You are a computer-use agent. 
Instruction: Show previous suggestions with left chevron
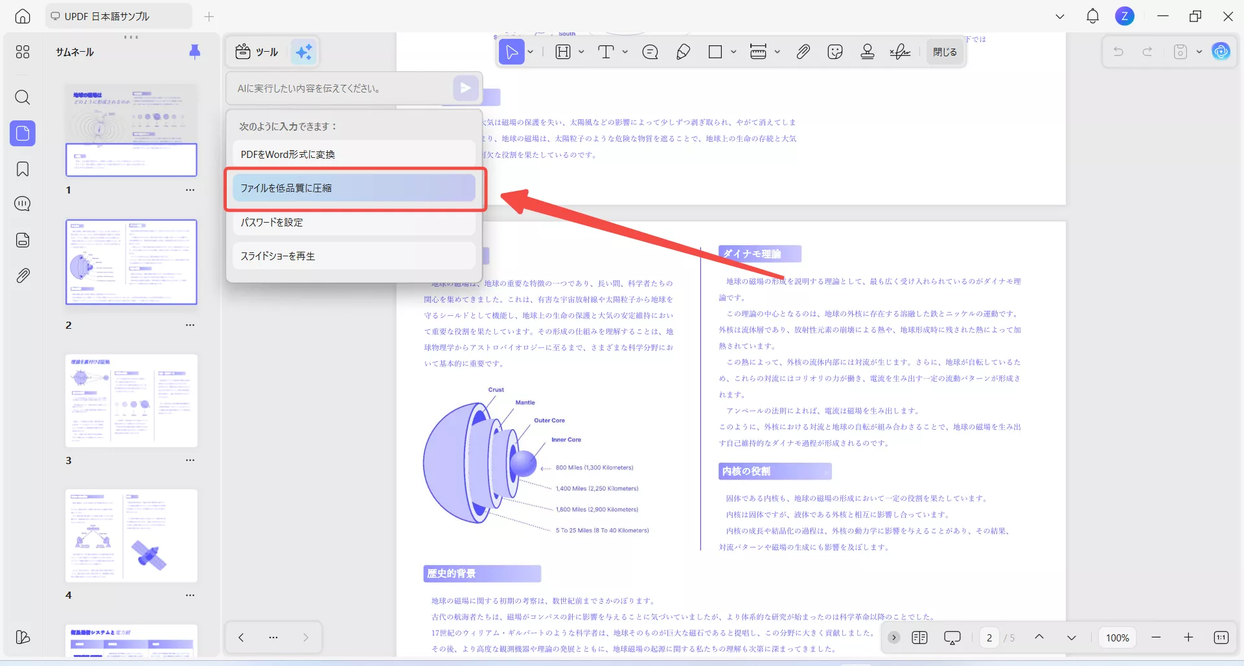[241, 638]
